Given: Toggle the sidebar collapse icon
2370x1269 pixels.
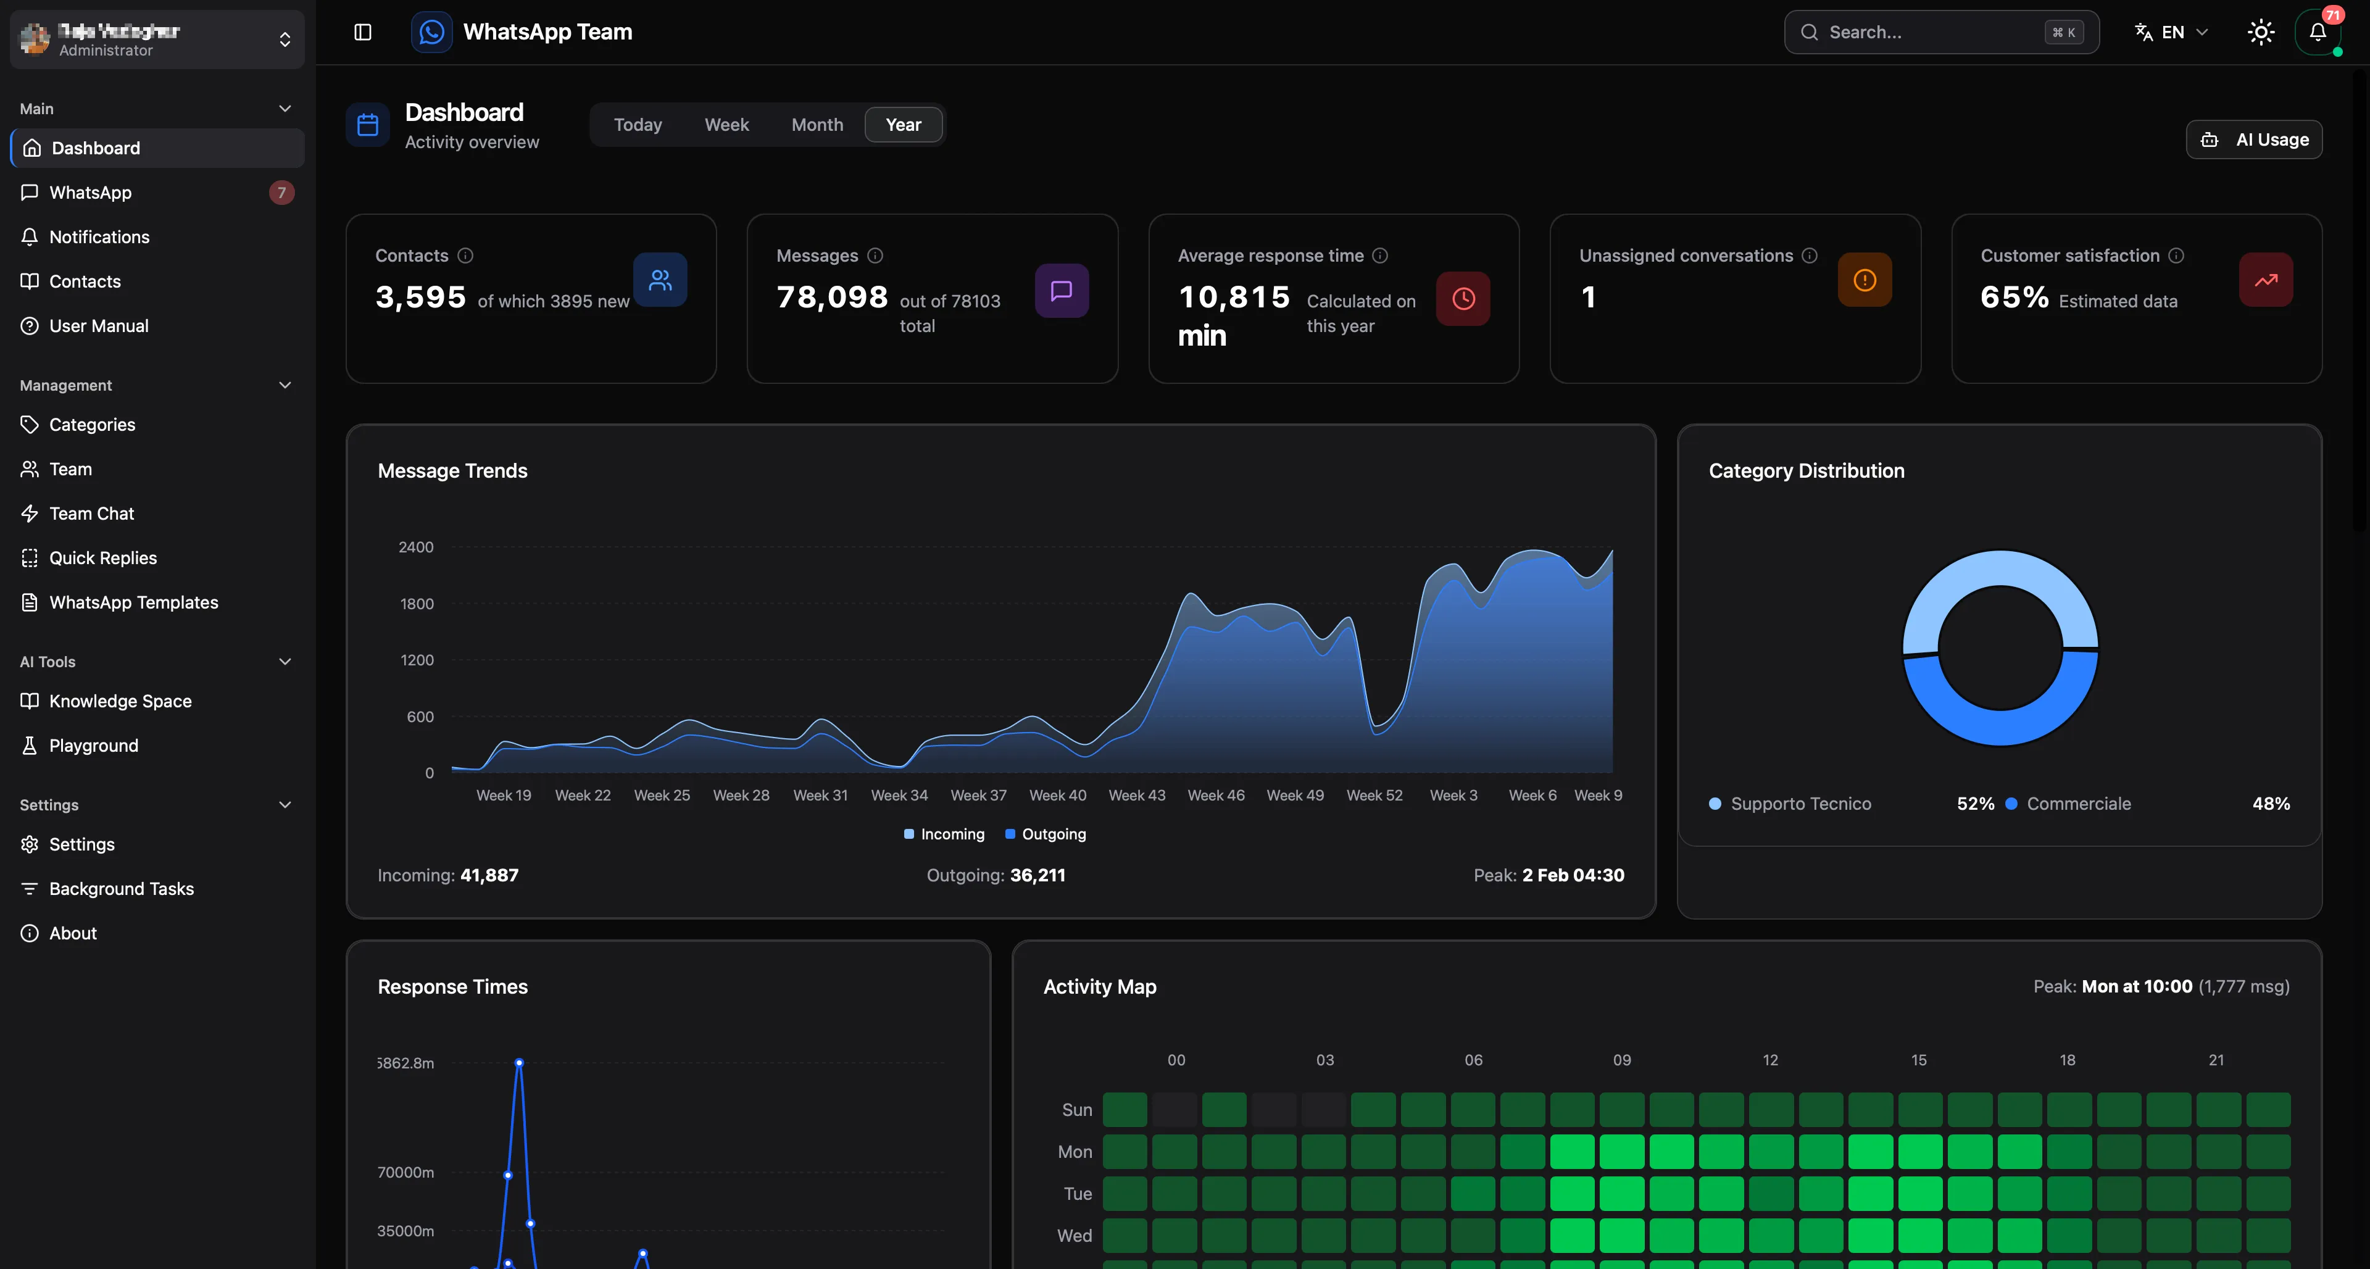Looking at the screenshot, I should [362, 32].
